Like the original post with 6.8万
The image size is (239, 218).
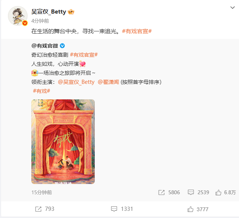[x=218, y=192]
